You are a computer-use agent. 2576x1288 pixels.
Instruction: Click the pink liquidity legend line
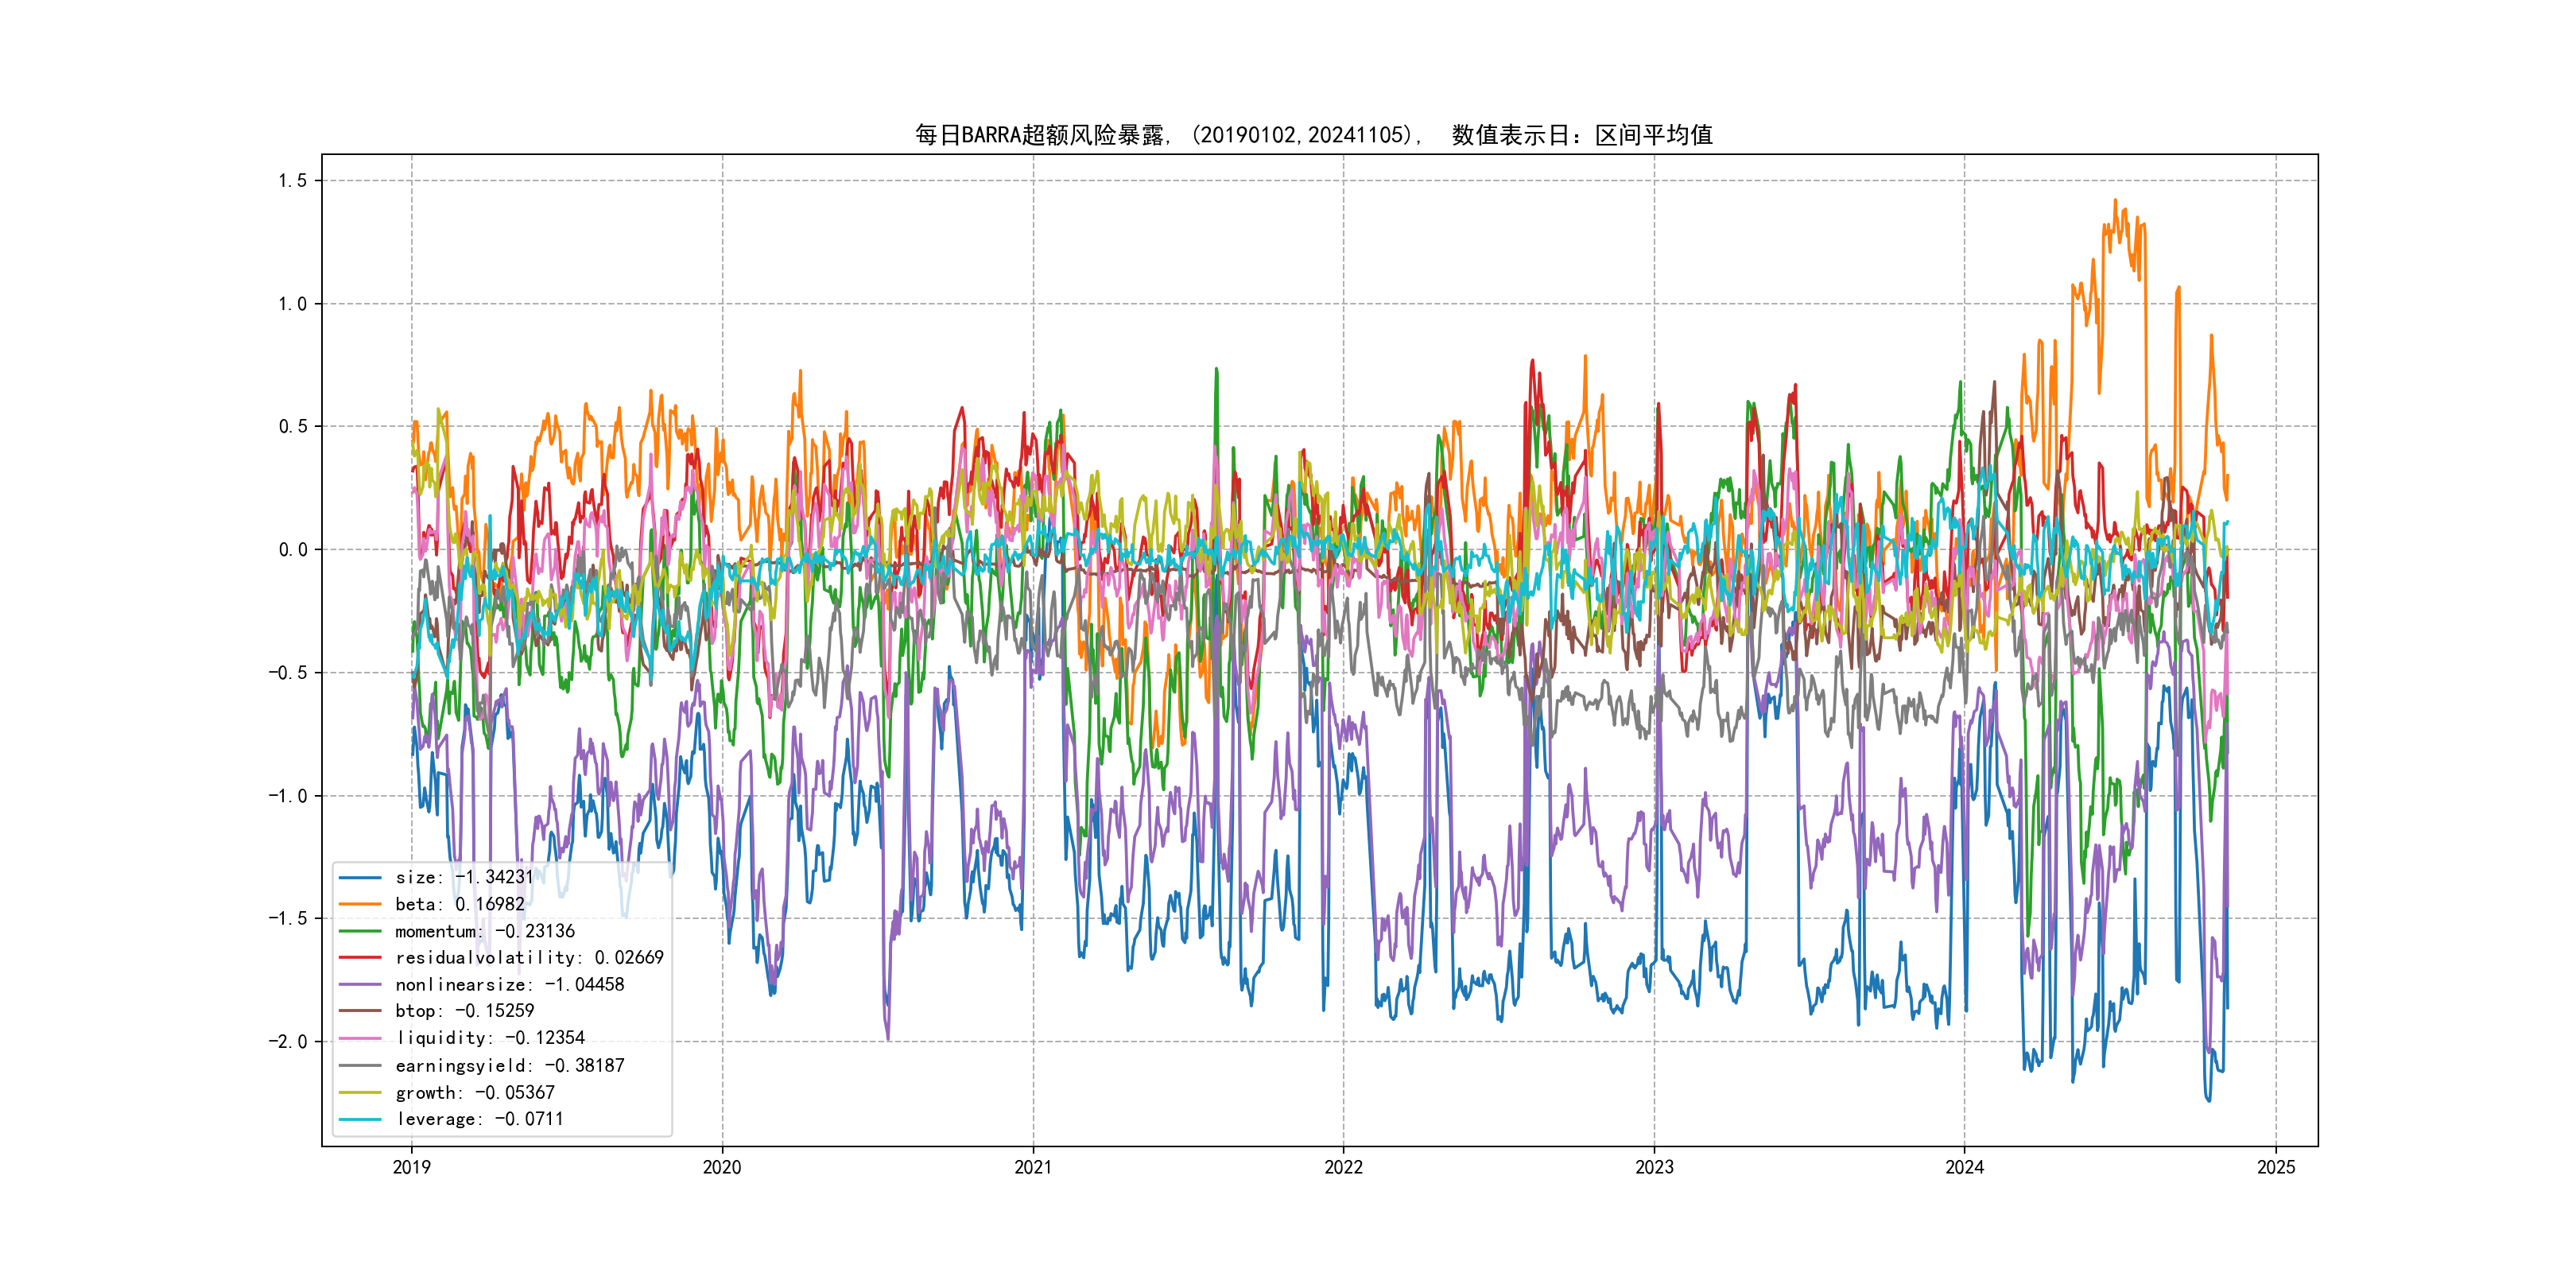click(x=360, y=1038)
